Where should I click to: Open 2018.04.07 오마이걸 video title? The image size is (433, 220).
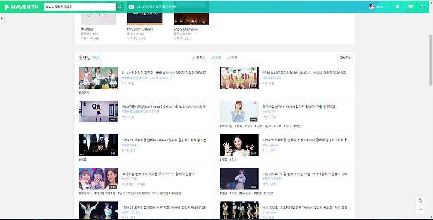(x=306, y=73)
